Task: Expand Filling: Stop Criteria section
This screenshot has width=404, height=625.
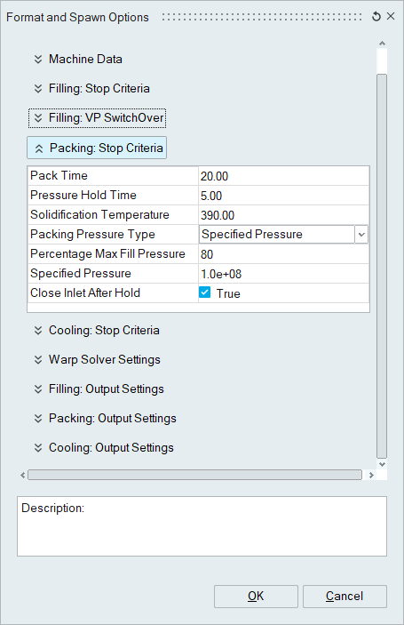Action: [x=91, y=89]
